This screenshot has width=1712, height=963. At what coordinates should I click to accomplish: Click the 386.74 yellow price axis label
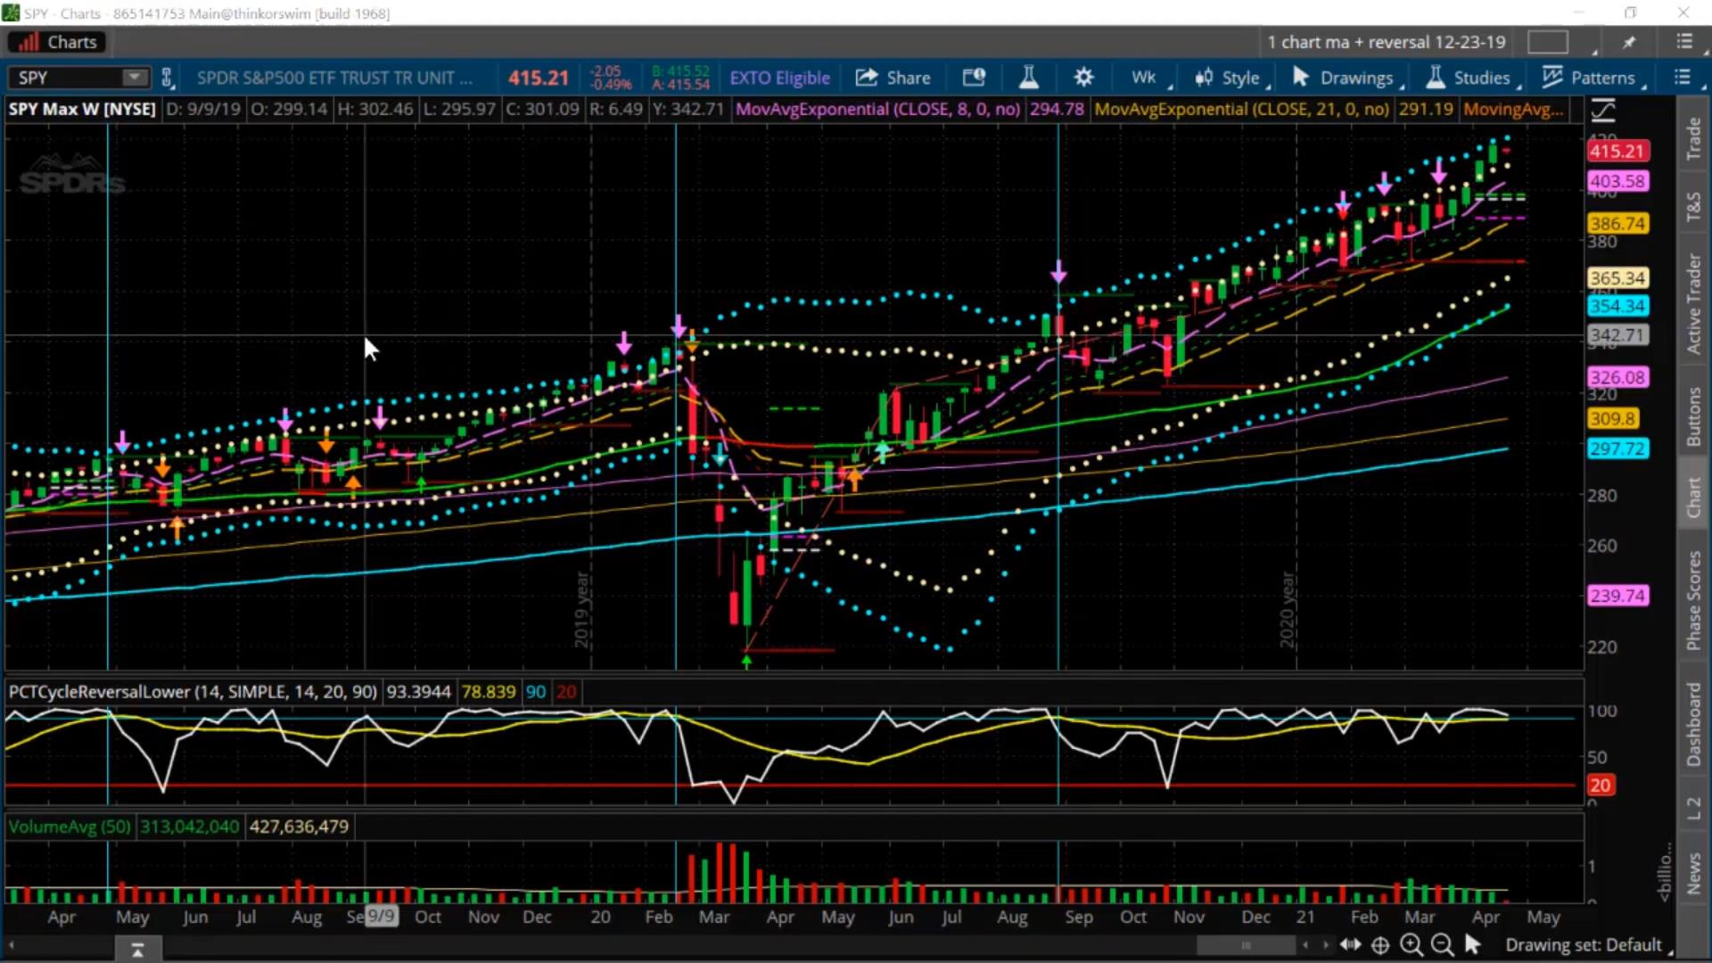click(1617, 224)
